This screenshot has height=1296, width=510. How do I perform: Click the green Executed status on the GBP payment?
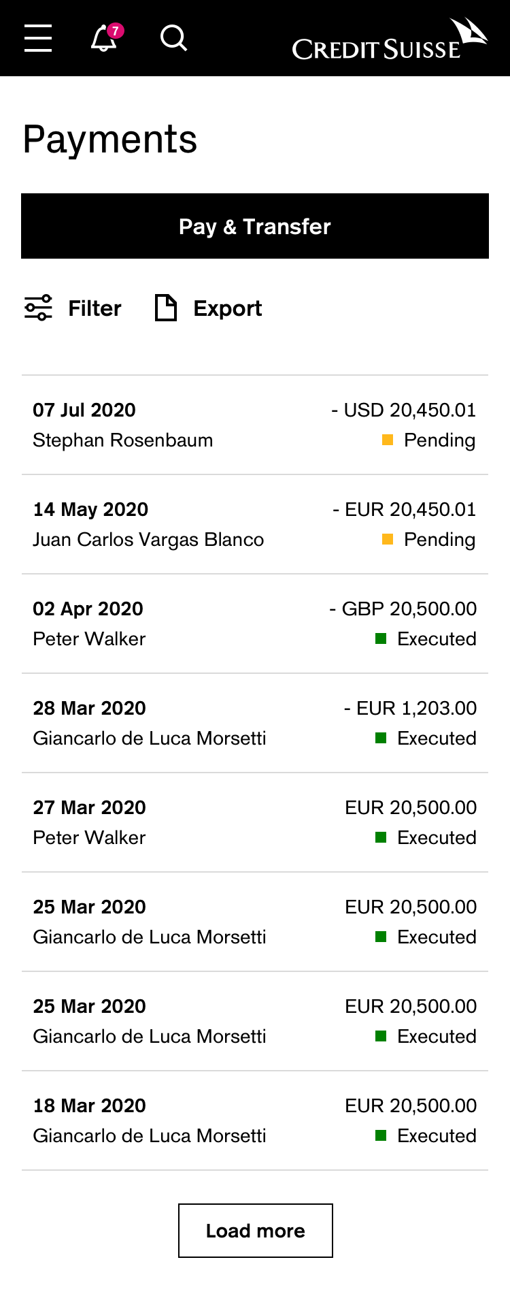426,639
